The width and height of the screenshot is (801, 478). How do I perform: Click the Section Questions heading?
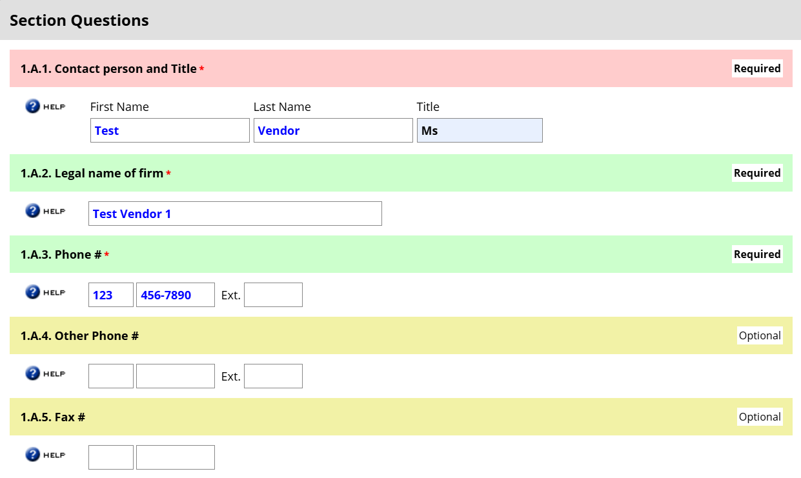pyautogui.click(x=79, y=21)
